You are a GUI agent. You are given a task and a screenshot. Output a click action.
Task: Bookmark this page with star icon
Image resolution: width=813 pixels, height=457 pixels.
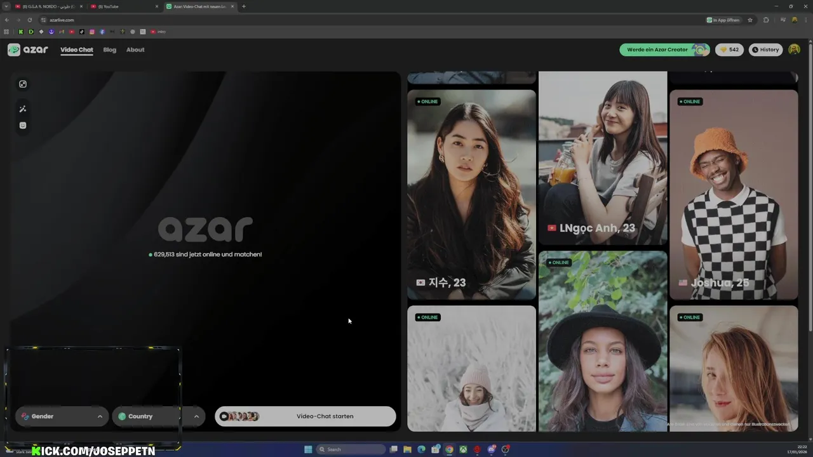coord(750,20)
